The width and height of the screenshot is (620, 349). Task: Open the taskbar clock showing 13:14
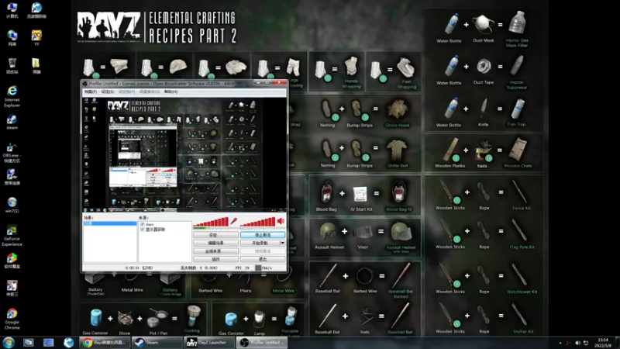pos(603,343)
